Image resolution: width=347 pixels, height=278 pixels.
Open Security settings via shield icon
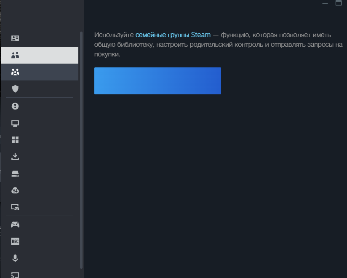15,89
